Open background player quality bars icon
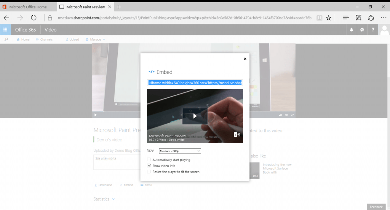 coord(281,115)
